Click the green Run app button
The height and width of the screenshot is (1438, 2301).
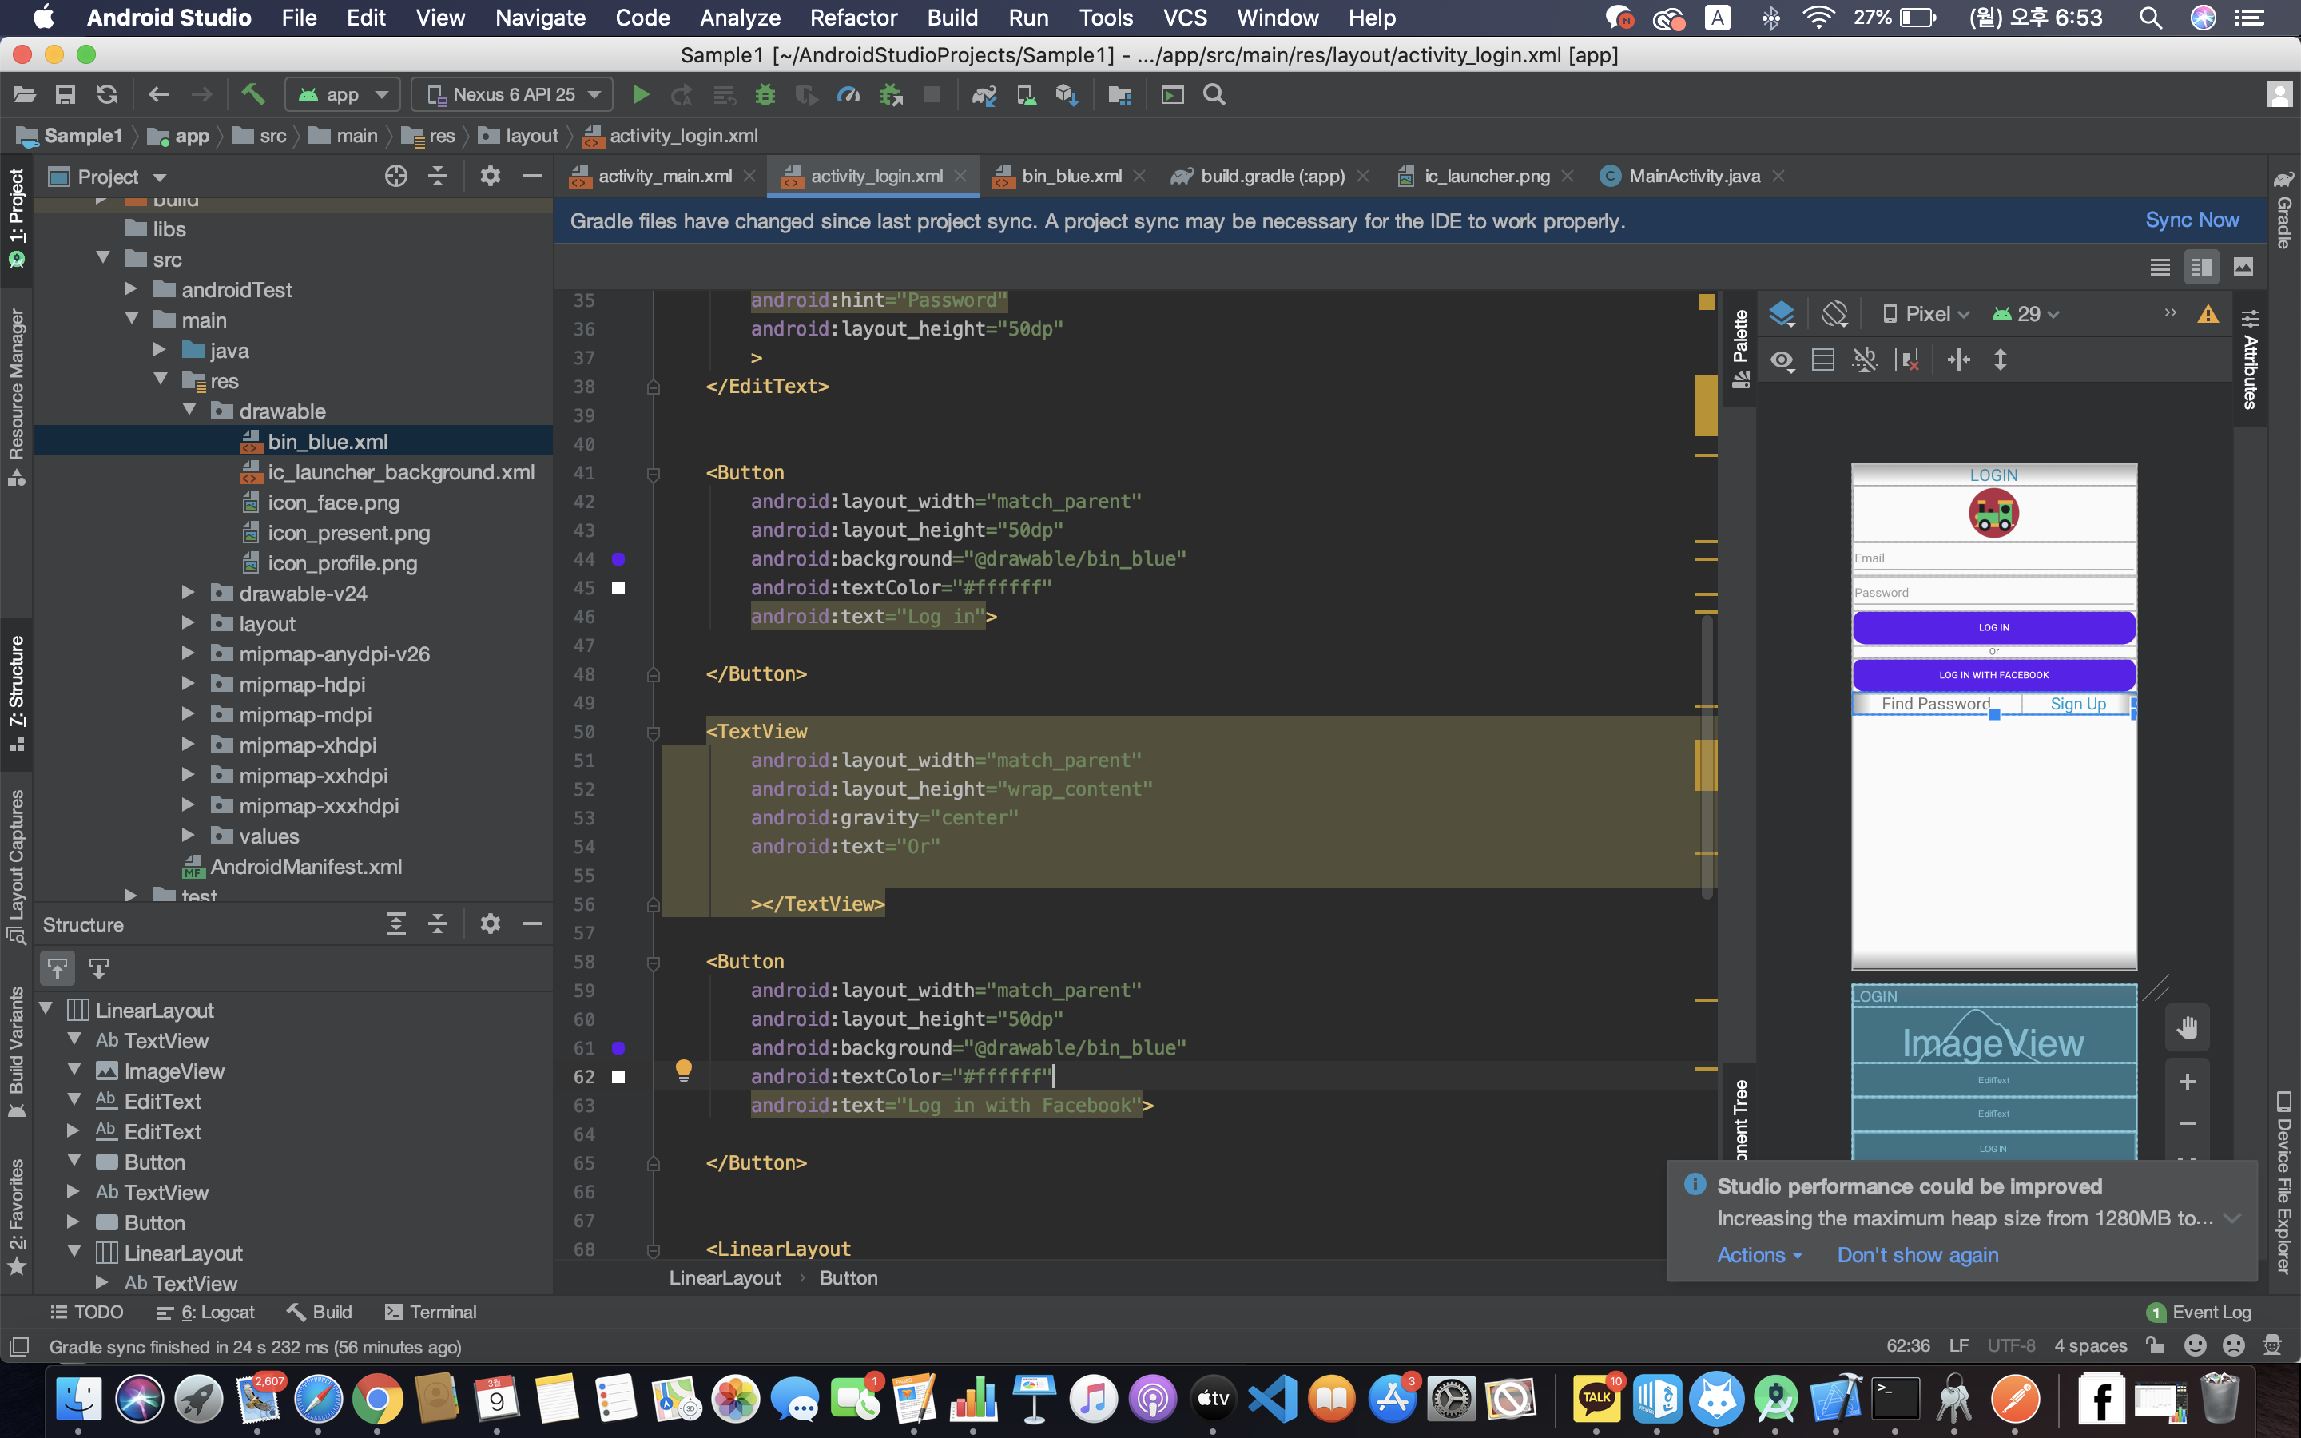pyautogui.click(x=641, y=95)
